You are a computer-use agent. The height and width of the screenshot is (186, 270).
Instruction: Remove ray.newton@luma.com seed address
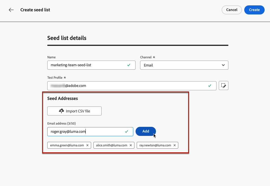(x=175, y=145)
